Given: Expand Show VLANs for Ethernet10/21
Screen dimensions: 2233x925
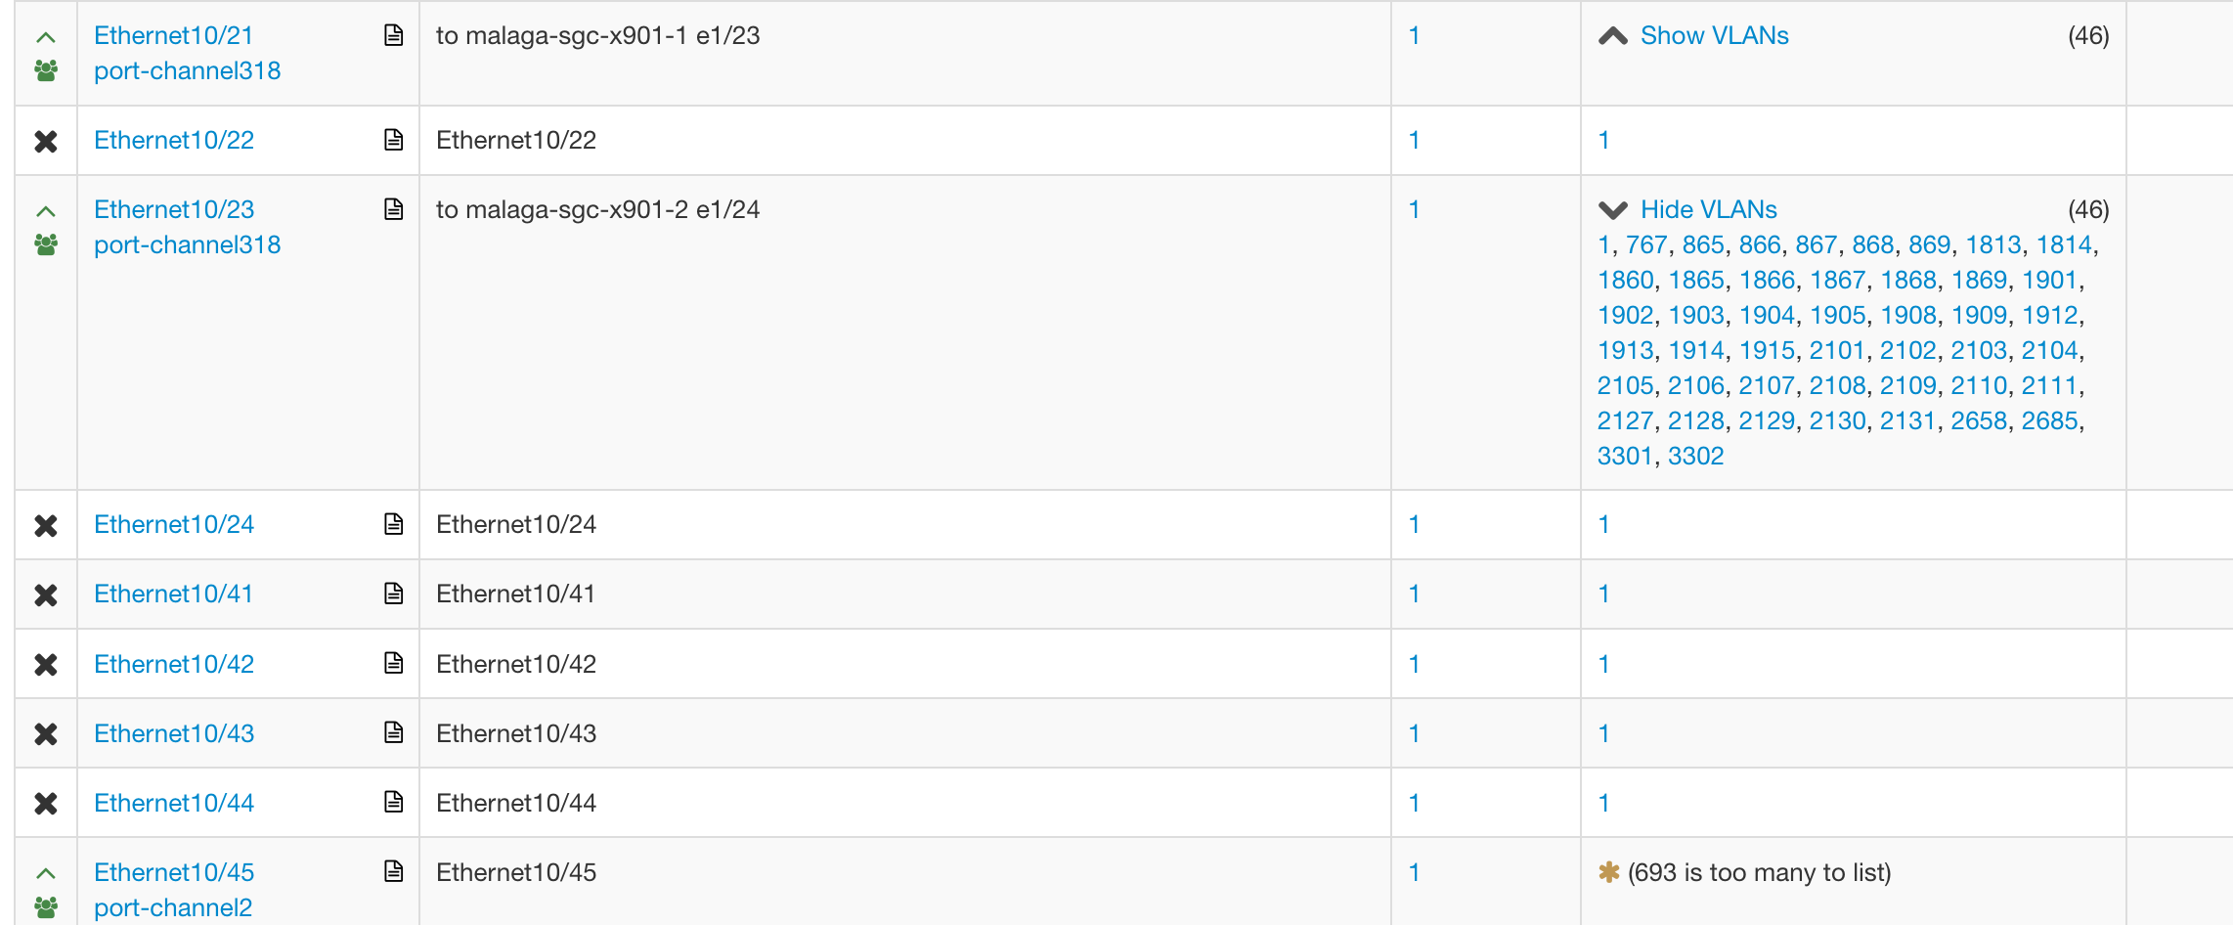Looking at the screenshot, I should [1714, 34].
